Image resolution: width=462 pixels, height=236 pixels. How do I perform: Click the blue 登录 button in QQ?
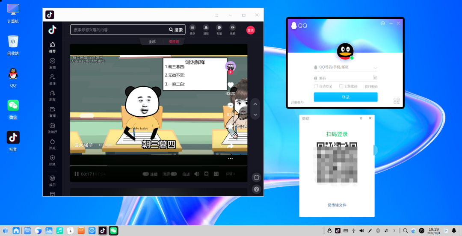(346, 97)
